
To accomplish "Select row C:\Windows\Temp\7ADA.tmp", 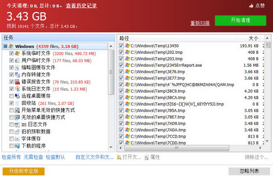I will point(191,130).
